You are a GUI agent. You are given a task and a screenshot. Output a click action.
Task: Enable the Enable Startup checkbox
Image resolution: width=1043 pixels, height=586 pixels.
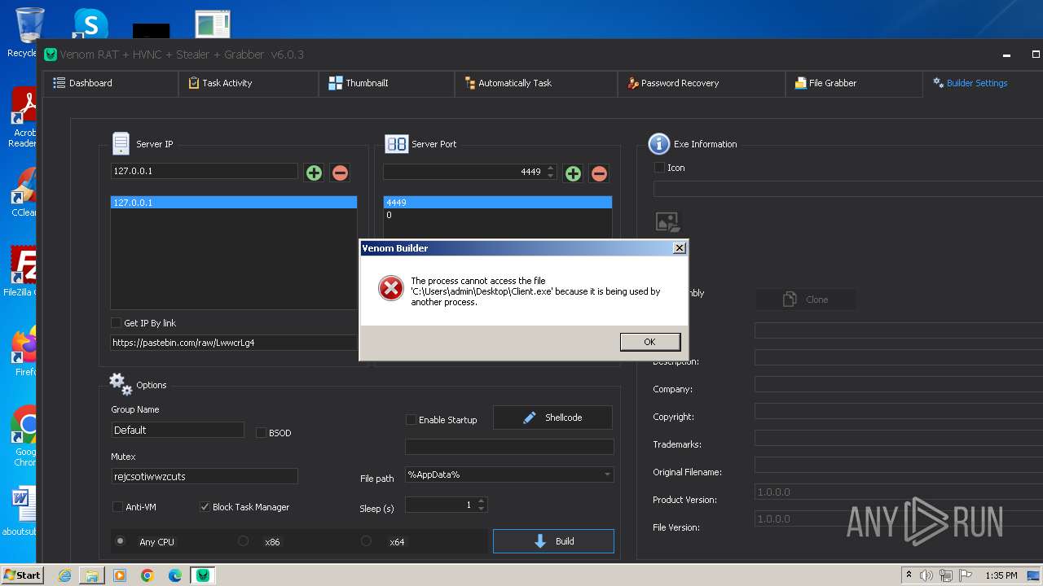click(x=411, y=420)
